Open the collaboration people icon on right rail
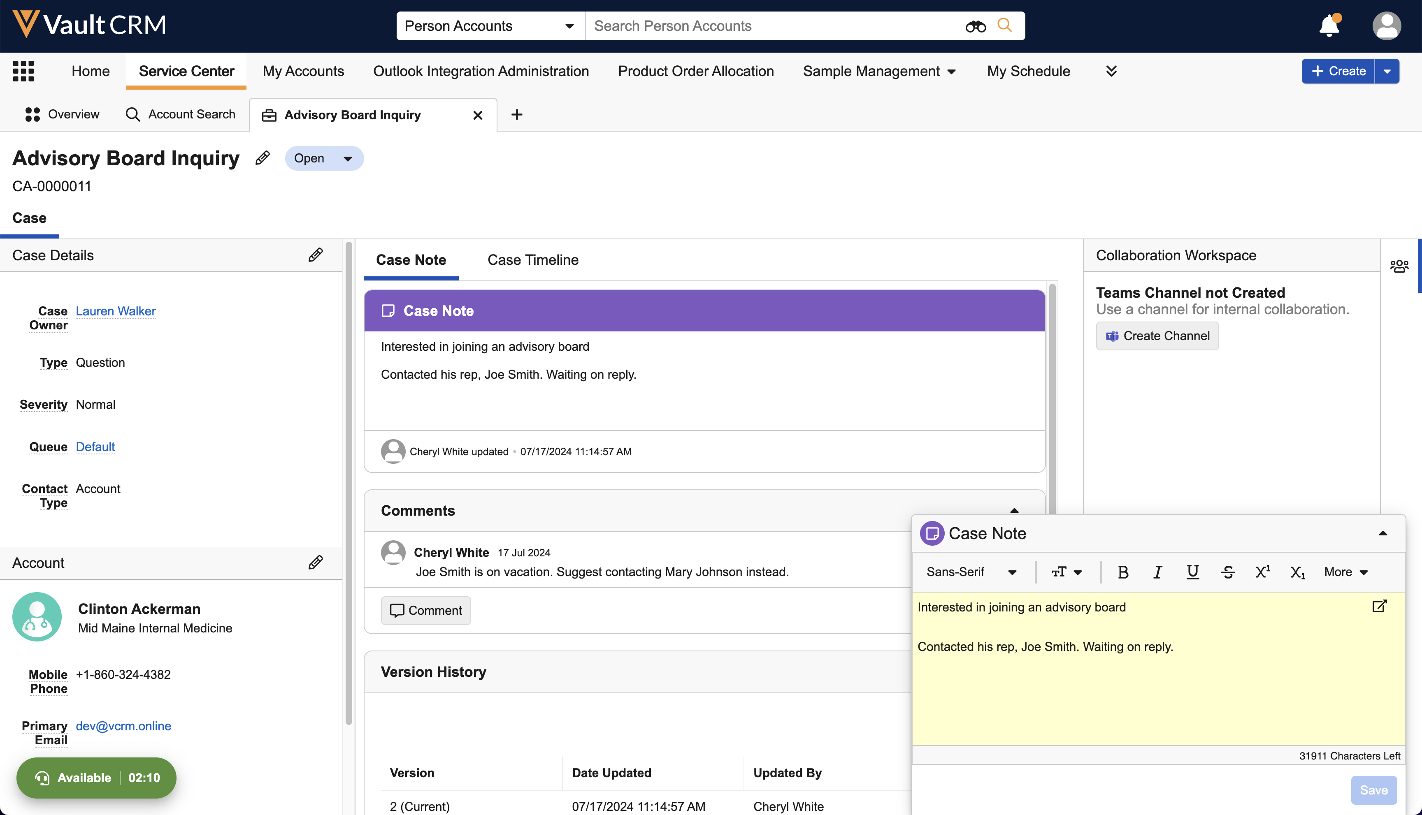Viewport: 1422px width, 815px height. [1399, 266]
